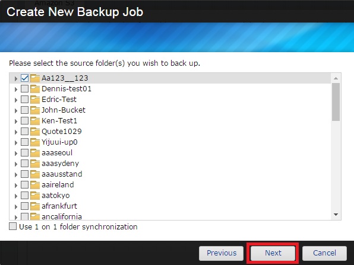Image resolution: width=354 pixels, height=265 pixels.
Task: Expand the Yijuui-up0 folder tree
Action: (x=16, y=143)
